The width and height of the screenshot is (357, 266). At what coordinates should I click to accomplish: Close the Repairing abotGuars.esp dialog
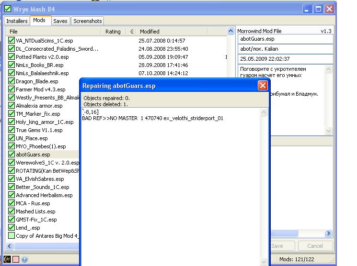[263, 86]
